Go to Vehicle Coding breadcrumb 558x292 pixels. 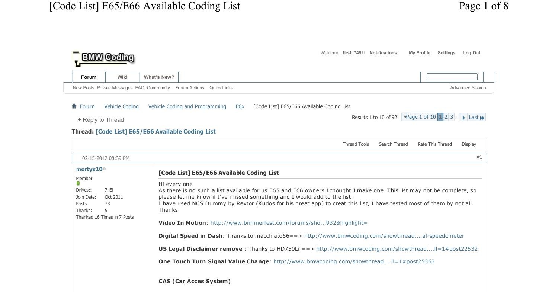(121, 106)
